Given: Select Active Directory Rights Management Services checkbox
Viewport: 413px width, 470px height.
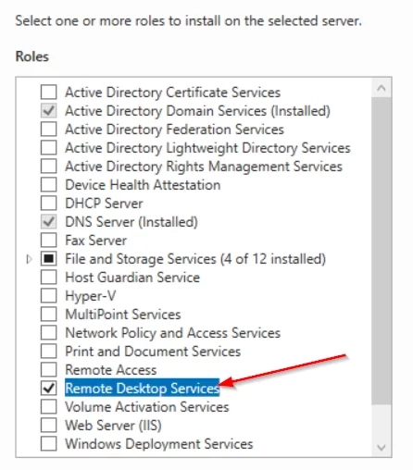Looking at the screenshot, I should point(48,167).
